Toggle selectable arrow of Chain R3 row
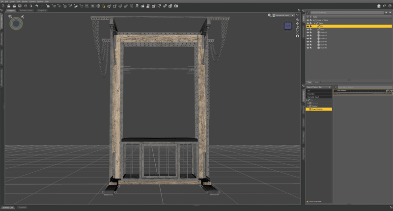 [x=311, y=48]
